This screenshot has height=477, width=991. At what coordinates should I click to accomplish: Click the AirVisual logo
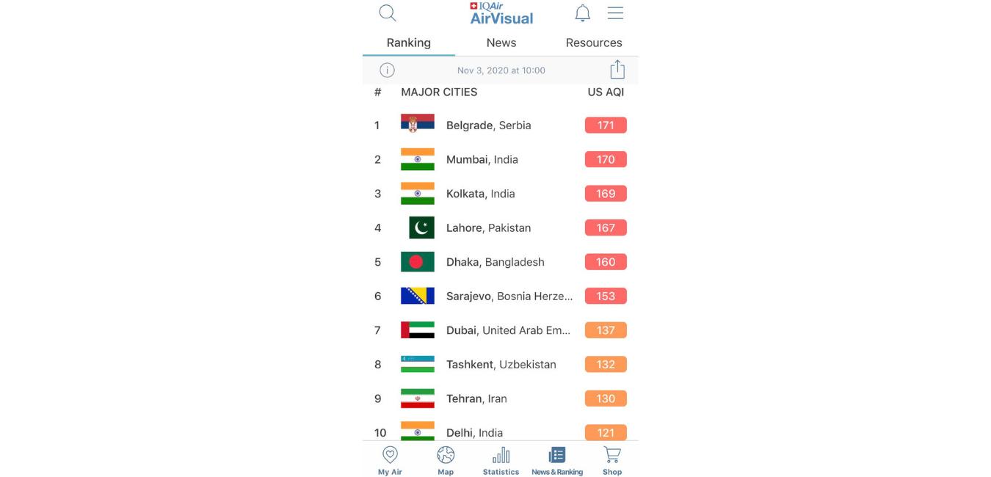click(501, 13)
